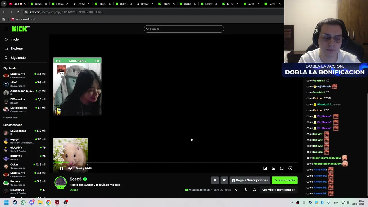Open the Windows Start menu
Screen dimensions: 368x207
pos(6,202)
